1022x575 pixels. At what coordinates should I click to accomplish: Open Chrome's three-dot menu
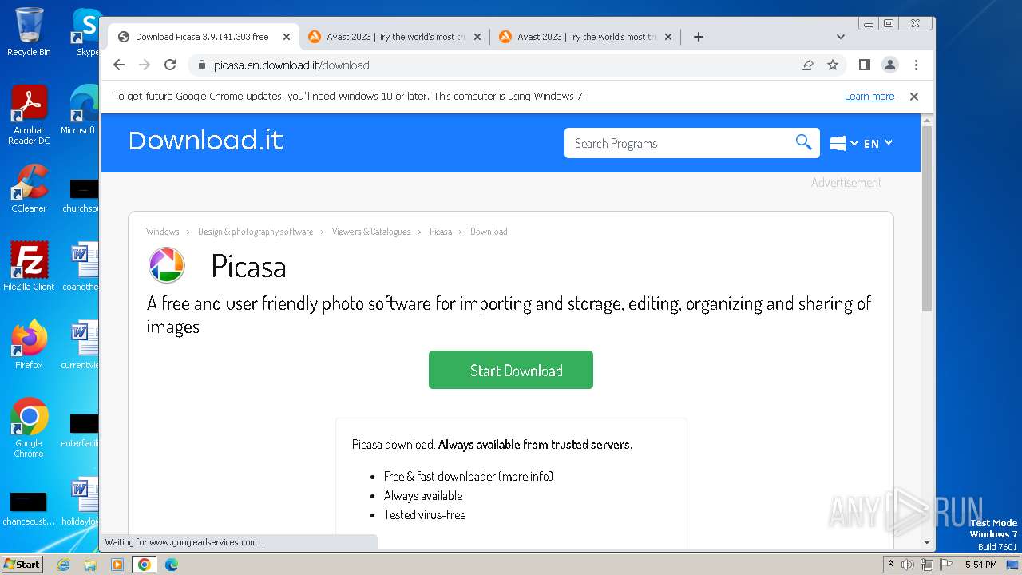tap(916, 65)
